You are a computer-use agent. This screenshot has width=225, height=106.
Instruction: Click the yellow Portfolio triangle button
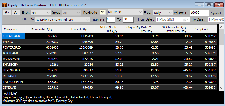103,12
